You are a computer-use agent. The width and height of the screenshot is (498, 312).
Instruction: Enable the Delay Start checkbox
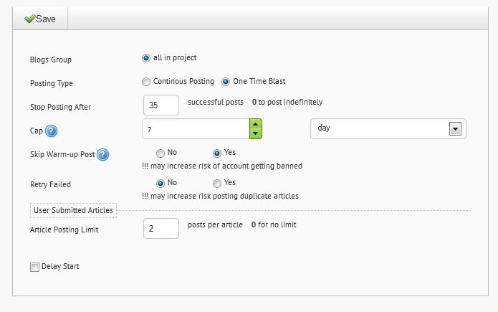(x=34, y=267)
